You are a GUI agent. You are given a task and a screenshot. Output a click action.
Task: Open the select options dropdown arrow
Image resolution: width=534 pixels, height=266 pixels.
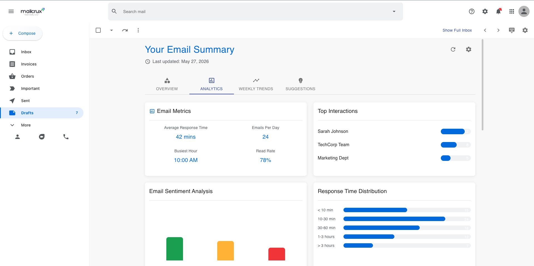click(x=112, y=30)
